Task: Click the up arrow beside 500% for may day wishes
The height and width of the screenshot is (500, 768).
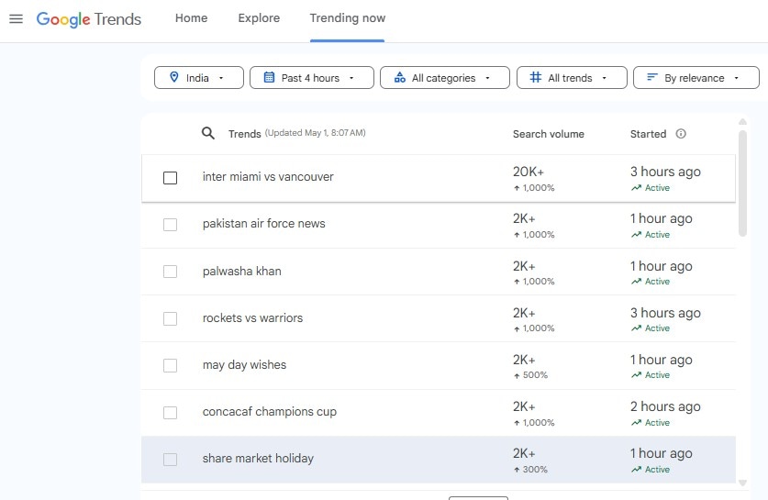Action: pyautogui.click(x=517, y=375)
